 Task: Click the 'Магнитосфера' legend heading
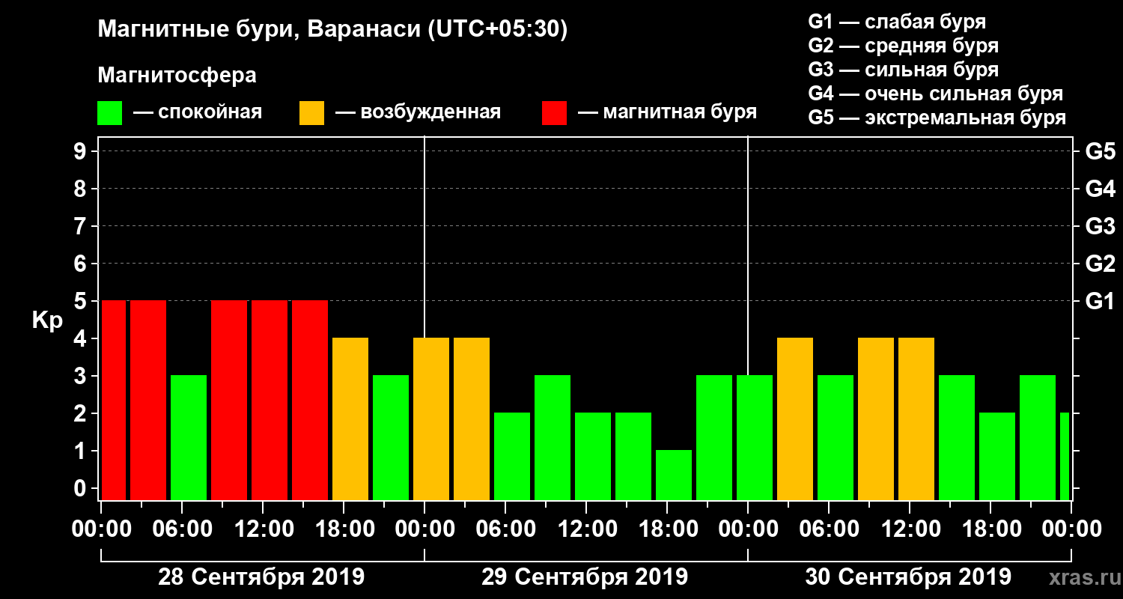click(177, 76)
